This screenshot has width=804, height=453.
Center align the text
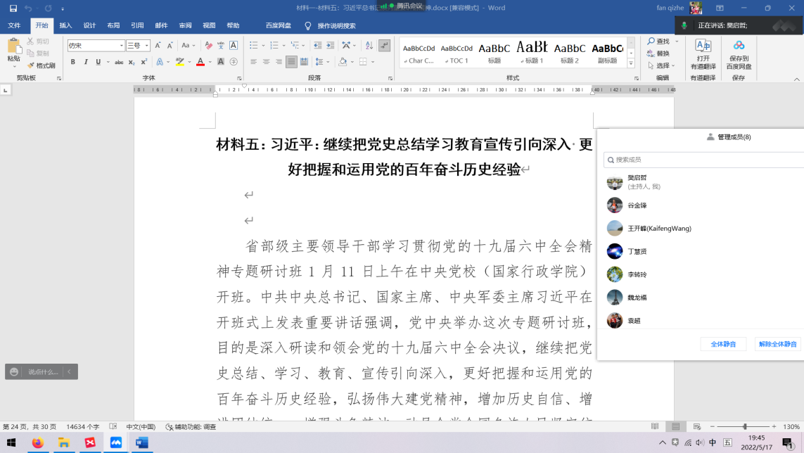(x=266, y=62)
